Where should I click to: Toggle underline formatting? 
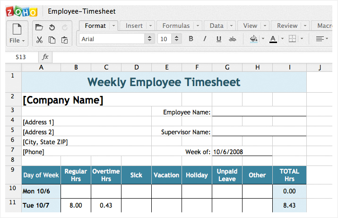click(x=219, y=39)
